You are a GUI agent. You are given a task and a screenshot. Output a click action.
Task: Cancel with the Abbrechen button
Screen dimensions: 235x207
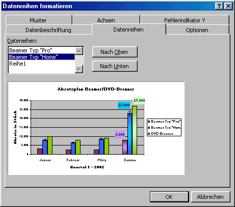pos(211,197)
